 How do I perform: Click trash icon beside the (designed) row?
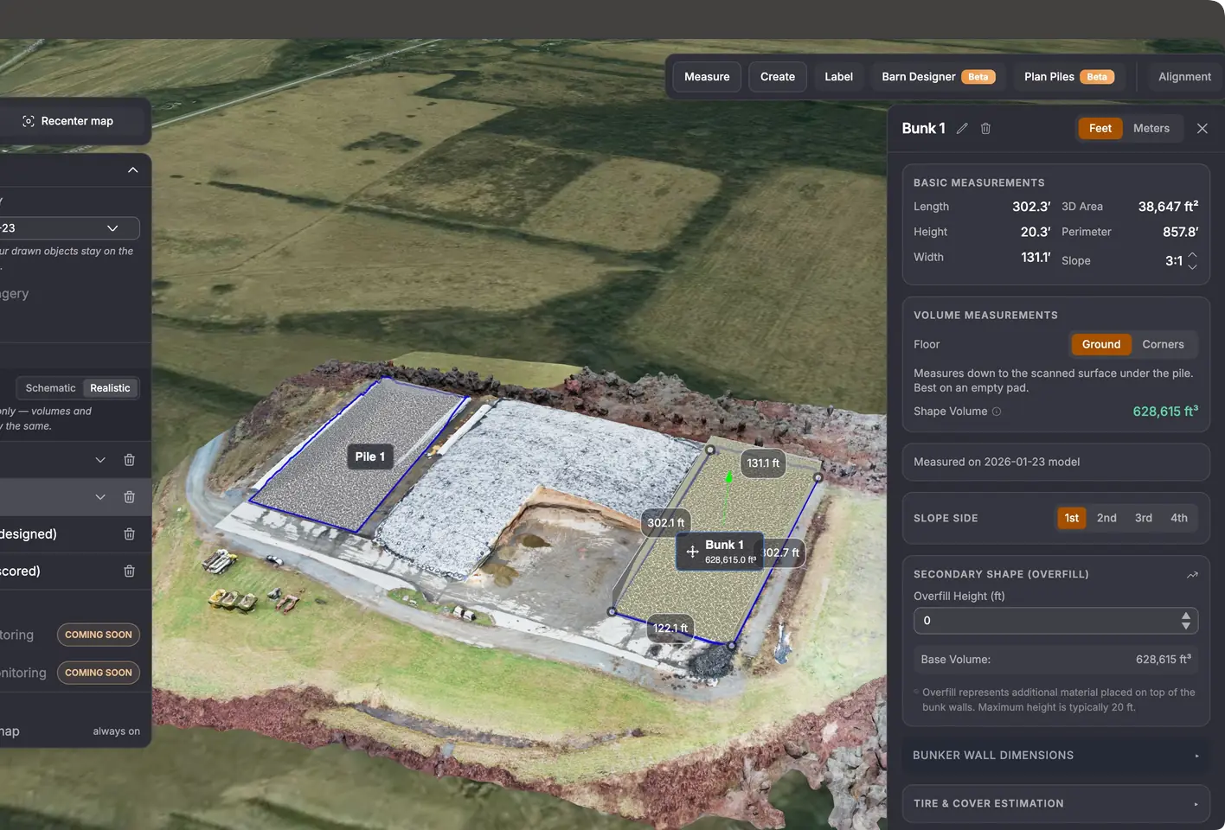129,534
